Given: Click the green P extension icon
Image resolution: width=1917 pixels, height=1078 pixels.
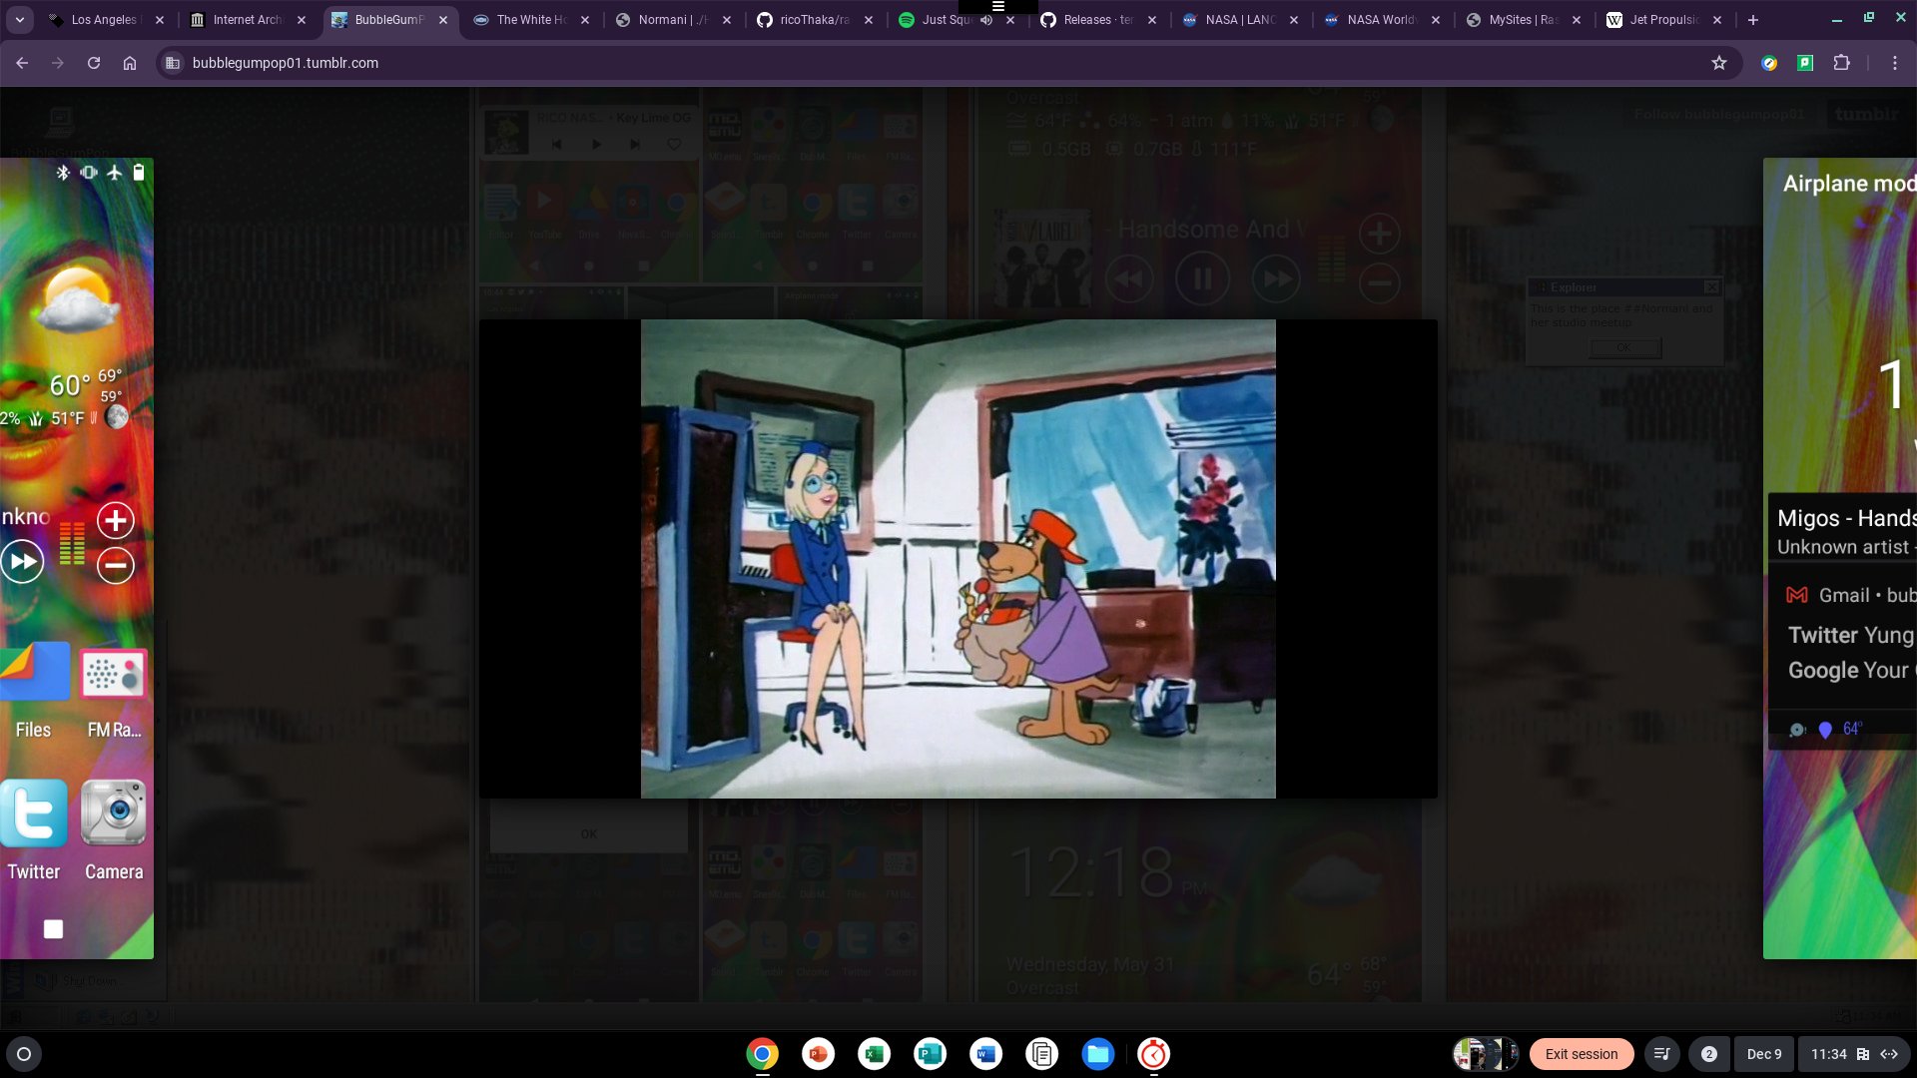Looking at the screenshot, I should coord(1805,63).
